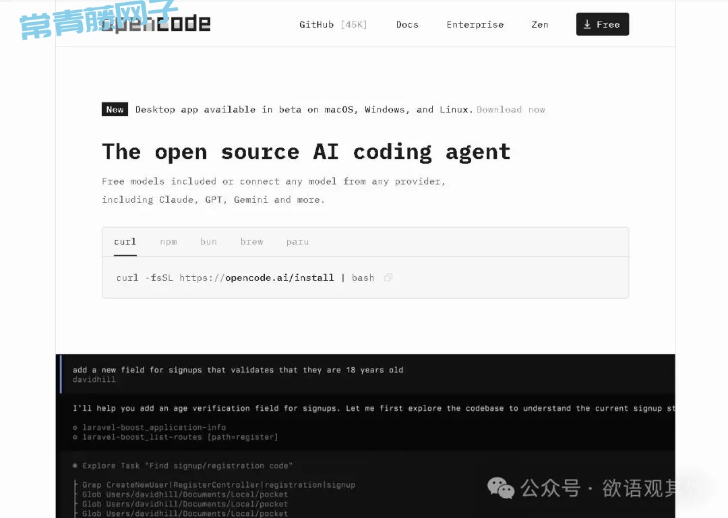Click the WeChat icon in the watermark
Viewport: 728px width, 518px height.
[x=500, y=488]
